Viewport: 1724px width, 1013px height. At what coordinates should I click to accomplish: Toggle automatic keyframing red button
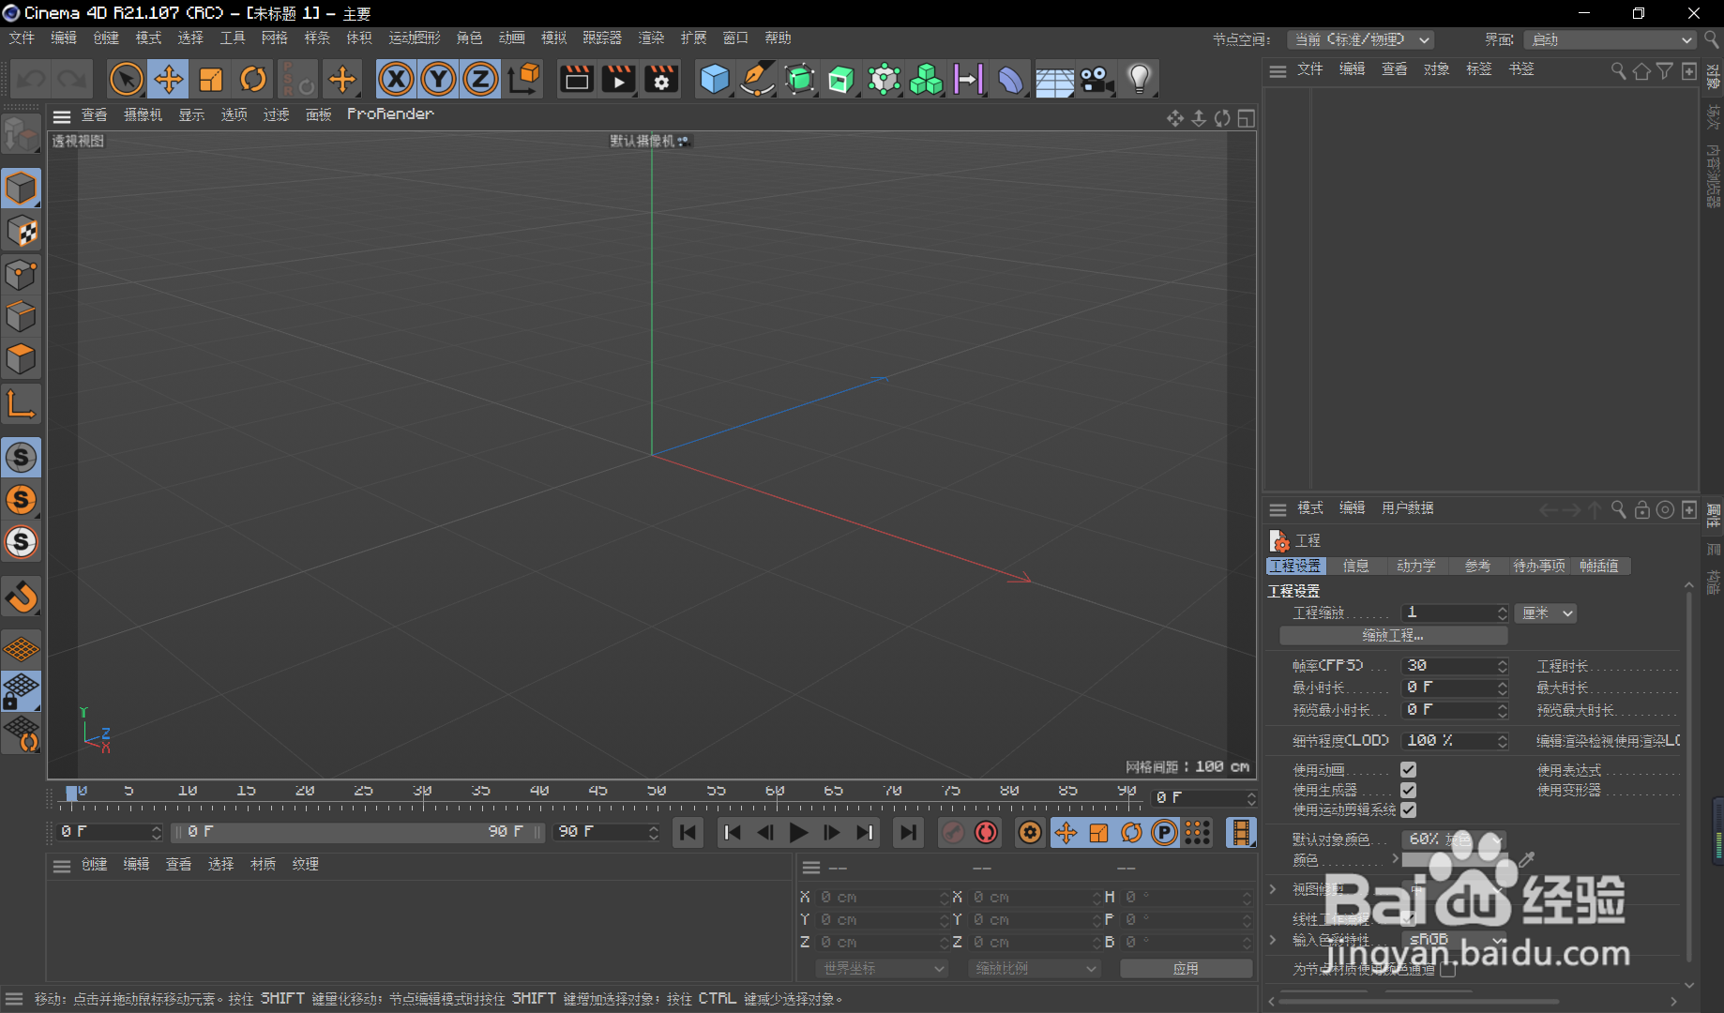click(x=986, y=832)
